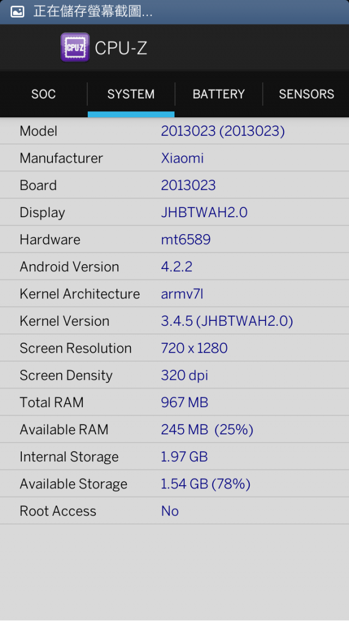Select the Kernel Version row
This screenshot has width=349, height=621.
[174, 321]
